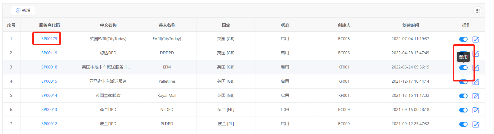Open edit for the EFM row
The width and height of the screenshot is (494, 134).
(x=476, y=68)
